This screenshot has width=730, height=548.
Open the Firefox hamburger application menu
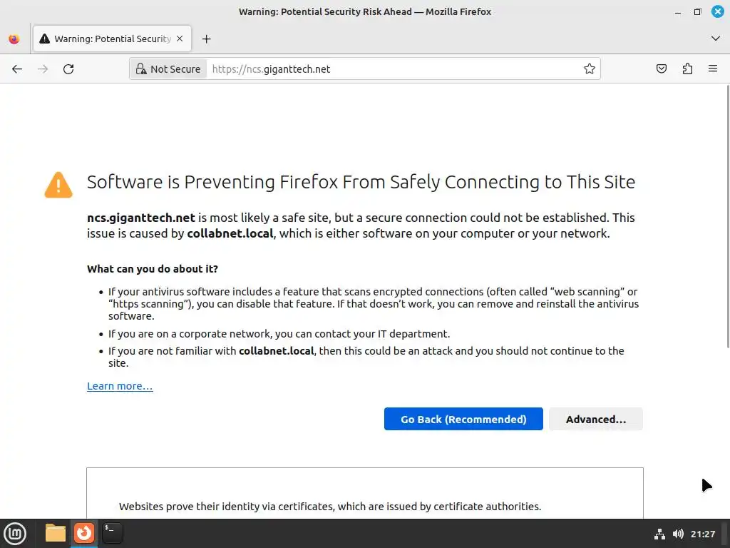(x=713, y=69)
